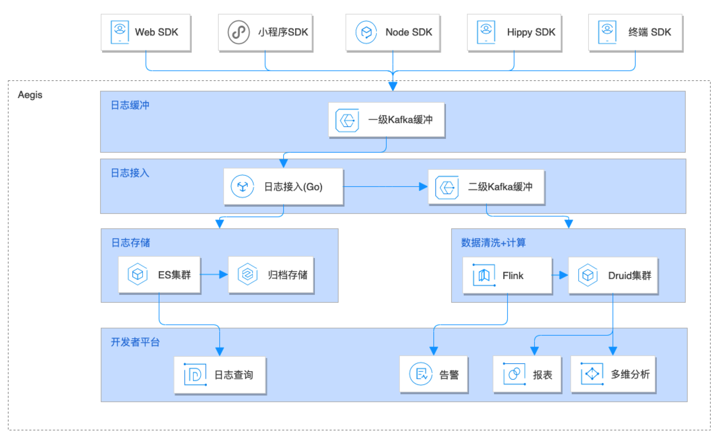Select the 日志查询 label

point(233,375)
